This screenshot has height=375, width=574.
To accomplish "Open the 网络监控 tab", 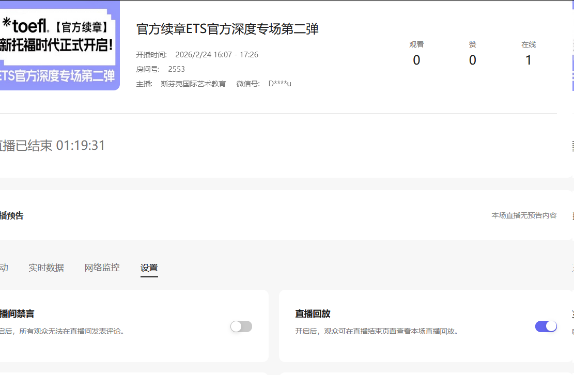I will point(102,268).
